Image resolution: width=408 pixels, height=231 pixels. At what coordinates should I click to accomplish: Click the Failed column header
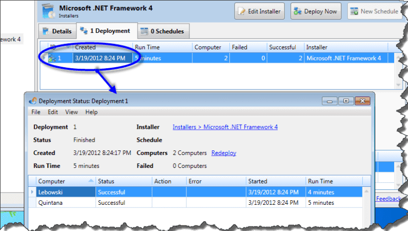point(248,47)
